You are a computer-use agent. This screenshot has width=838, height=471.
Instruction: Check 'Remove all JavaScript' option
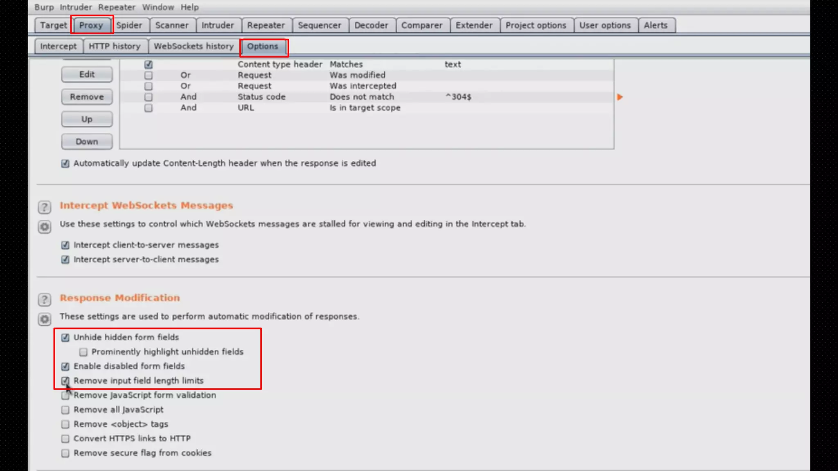pos(65,410)
